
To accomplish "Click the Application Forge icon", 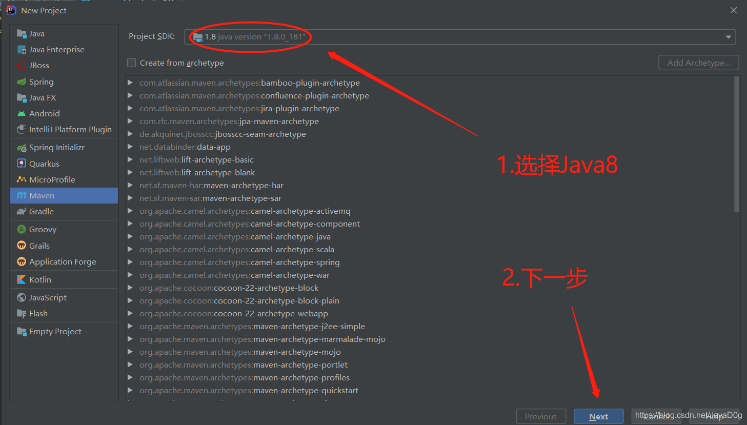I will [22, 261].
